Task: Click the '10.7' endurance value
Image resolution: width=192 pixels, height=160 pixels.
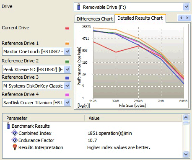Action: pyautogui.click(x=92, y=140)
